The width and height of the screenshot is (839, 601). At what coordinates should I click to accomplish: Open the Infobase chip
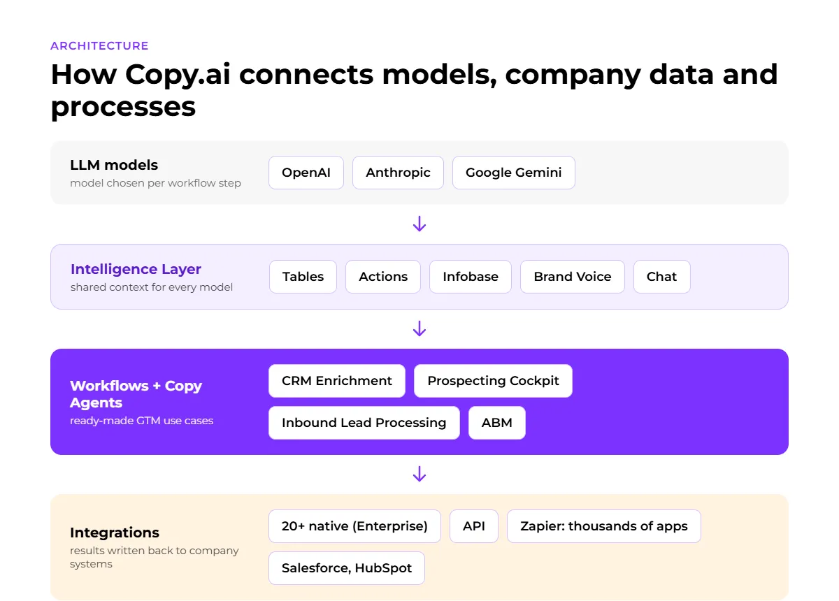point(471,277)
